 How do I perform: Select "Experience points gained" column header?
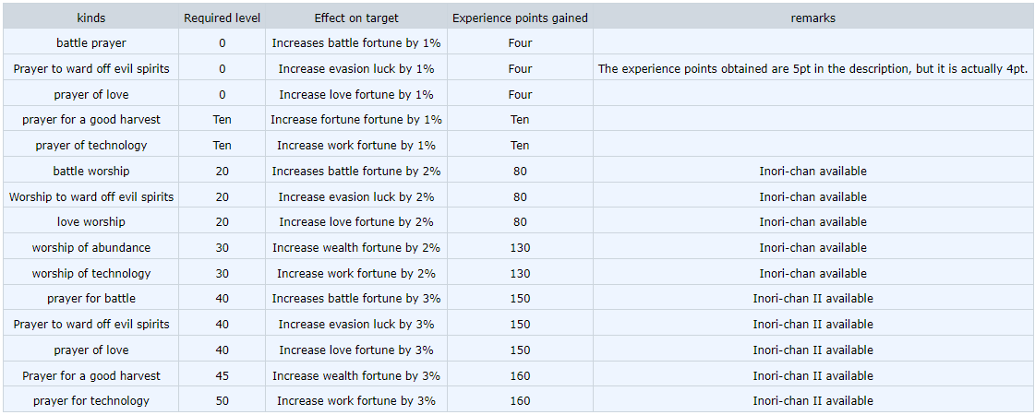[520, 18]
